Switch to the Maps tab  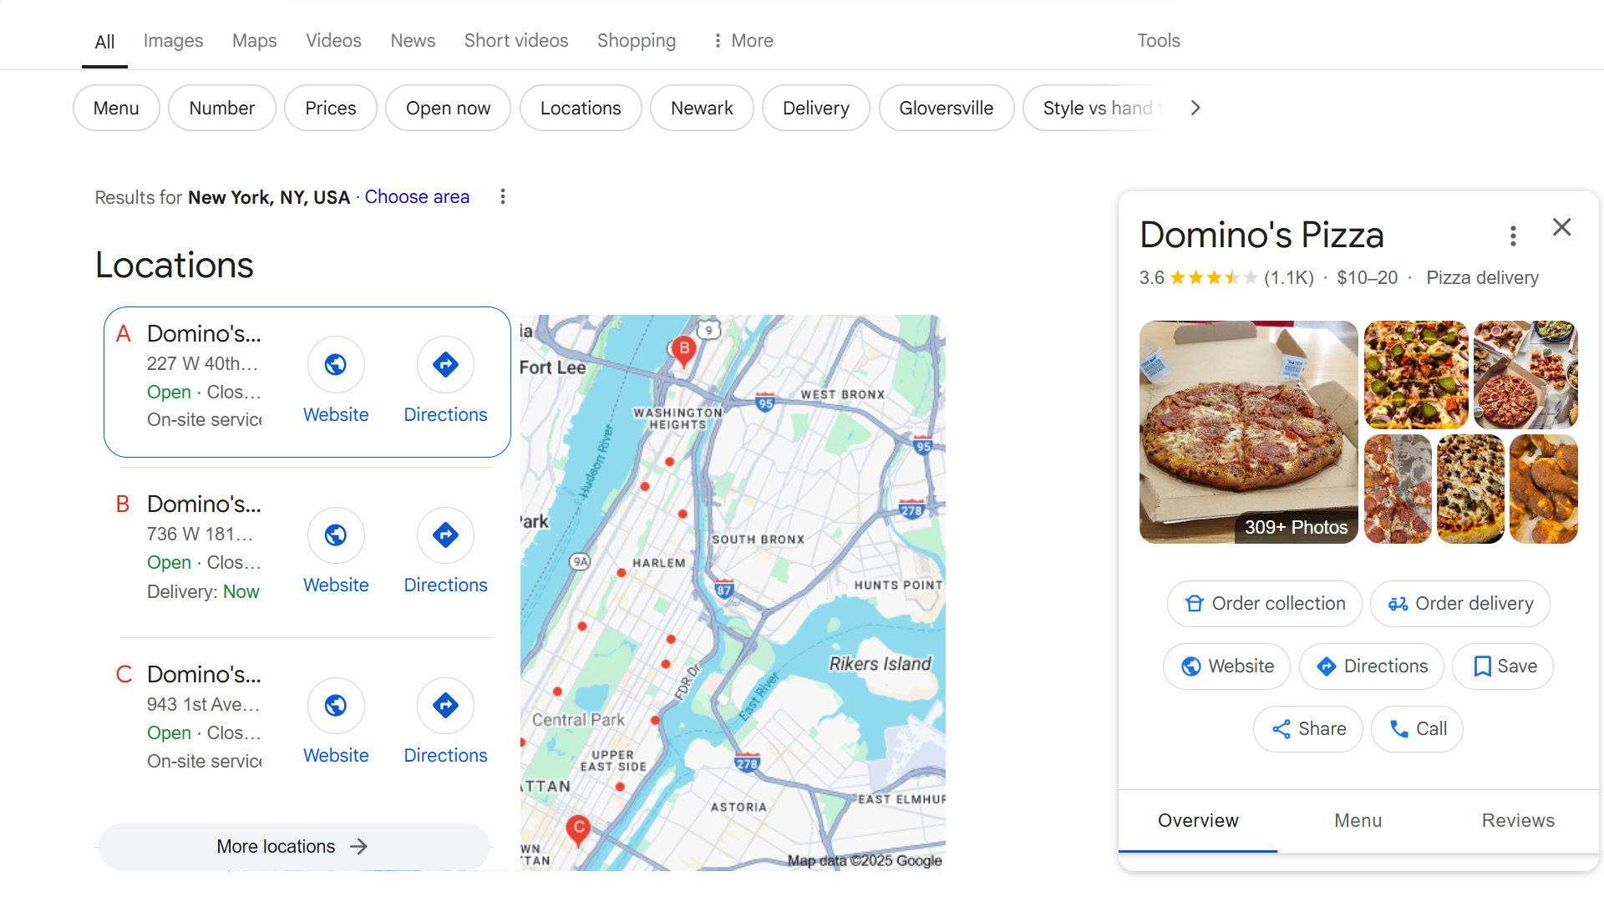254,41
